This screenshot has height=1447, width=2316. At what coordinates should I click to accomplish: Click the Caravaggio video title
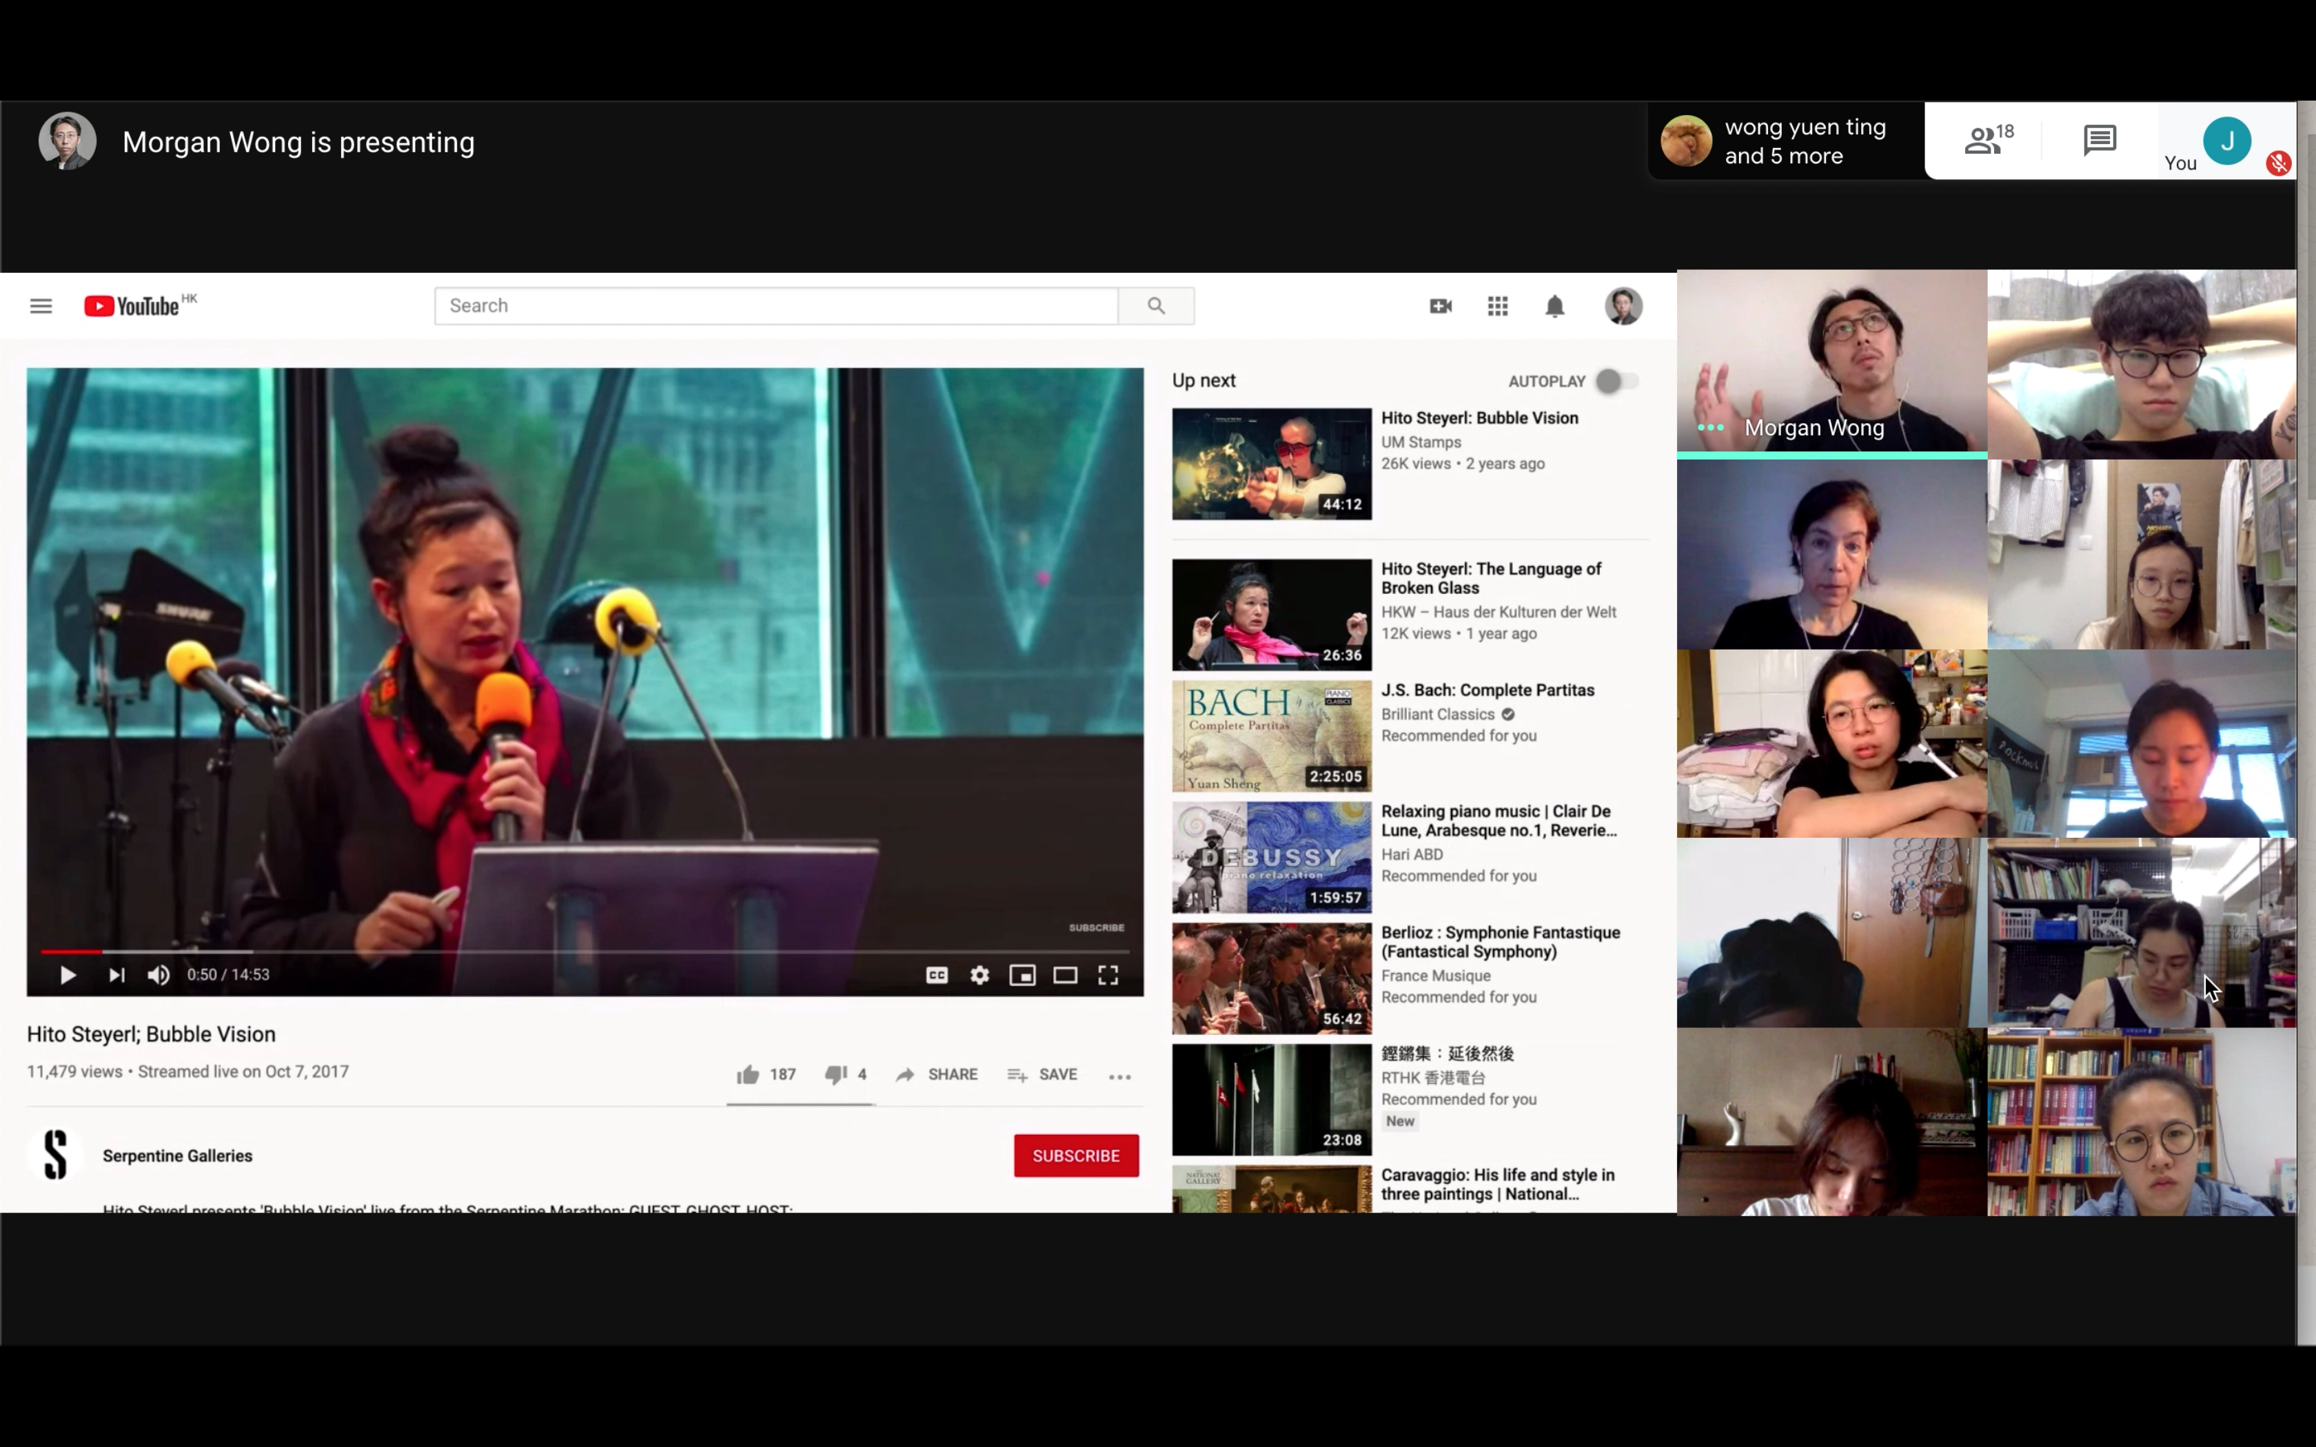click(1498, 1184)
